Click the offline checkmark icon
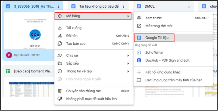Screen dimensions: 218x111 tap(60, 79)
